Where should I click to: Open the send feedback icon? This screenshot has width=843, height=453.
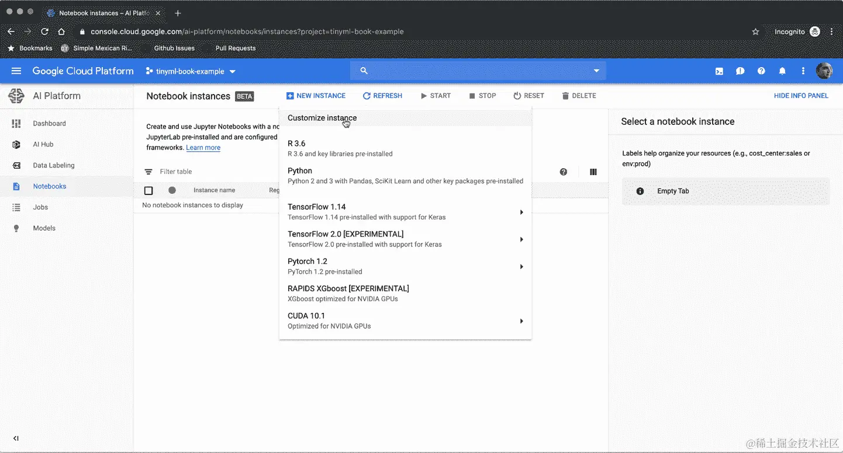pyautogui.click(x=740, y=71)
